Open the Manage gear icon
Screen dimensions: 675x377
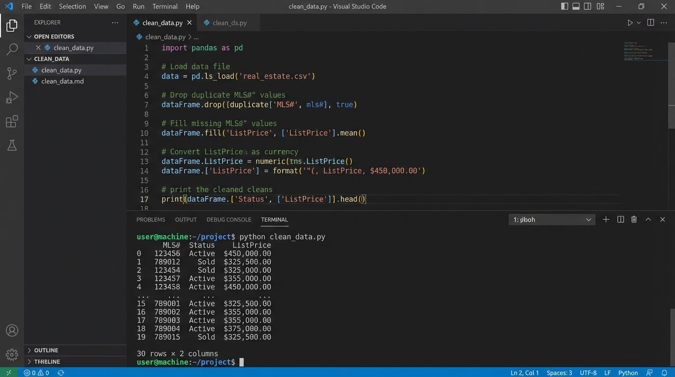pyautogui.click(x=12, y=354)
